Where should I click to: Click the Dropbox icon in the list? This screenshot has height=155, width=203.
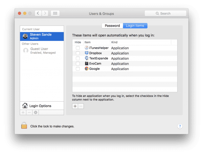[87, 53]
